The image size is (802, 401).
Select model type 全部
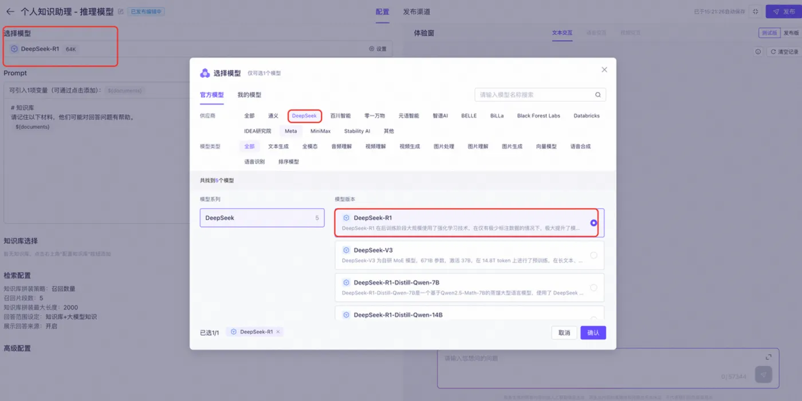point(249,146)
